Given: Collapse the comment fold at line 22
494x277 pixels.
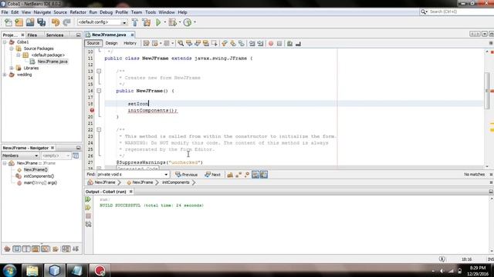Looking at the screenshot, I should (x=99, y=130).
